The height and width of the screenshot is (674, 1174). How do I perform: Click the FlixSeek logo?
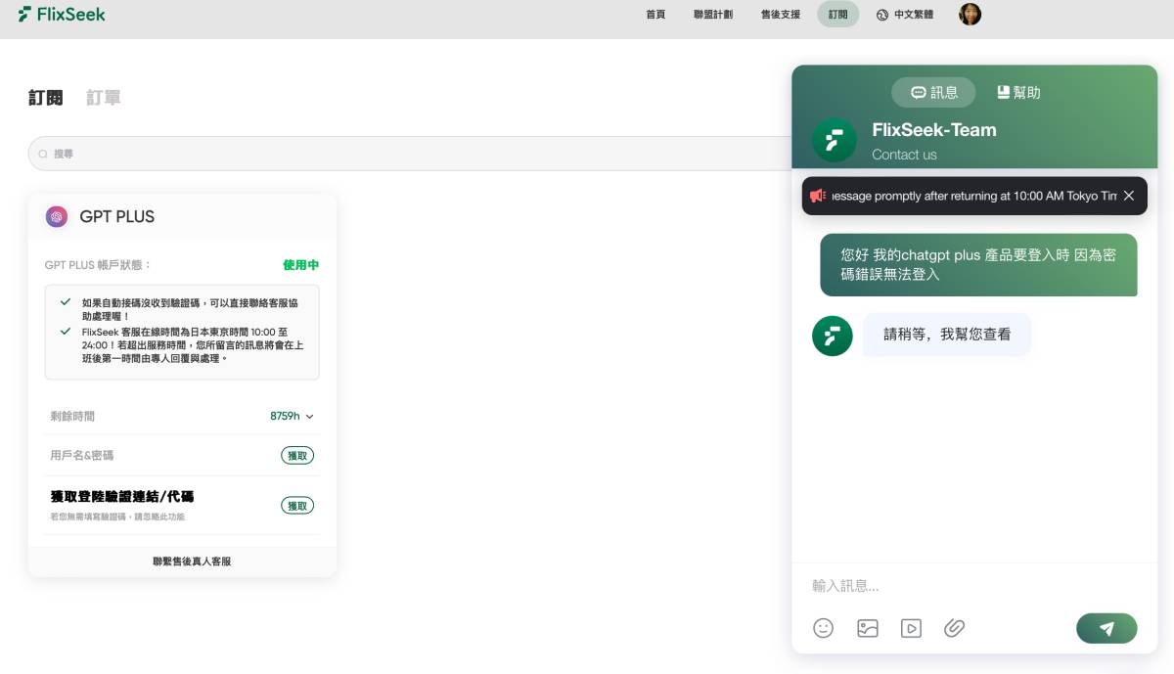[x=62, y=15]
